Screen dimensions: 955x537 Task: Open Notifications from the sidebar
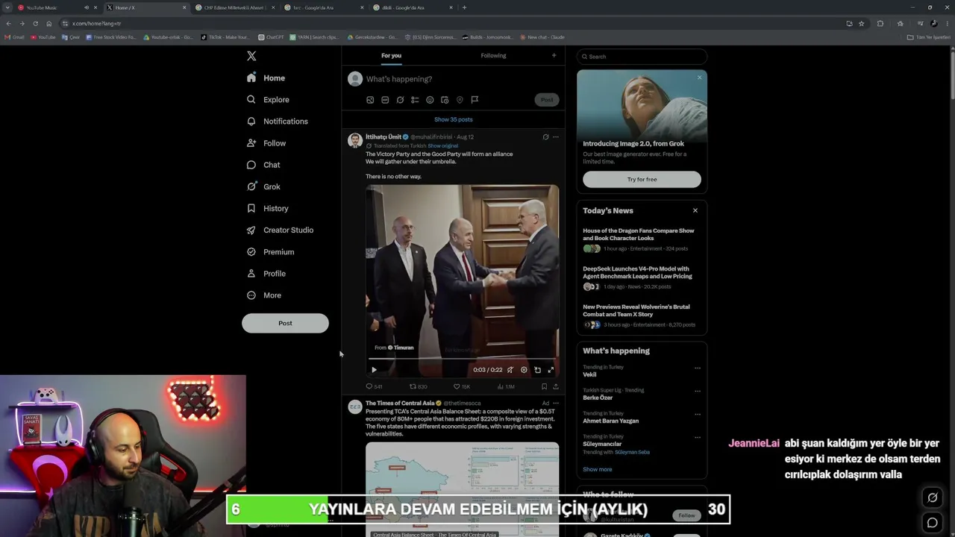pyautogui.click(x=277, y=122)
